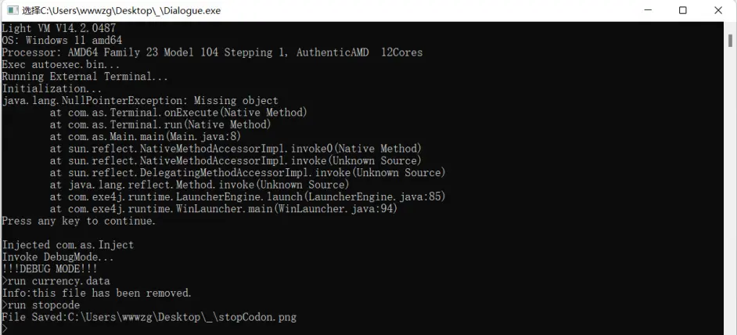Click the 'Light VM V14.2.0487' line

[x=57, y=28]
